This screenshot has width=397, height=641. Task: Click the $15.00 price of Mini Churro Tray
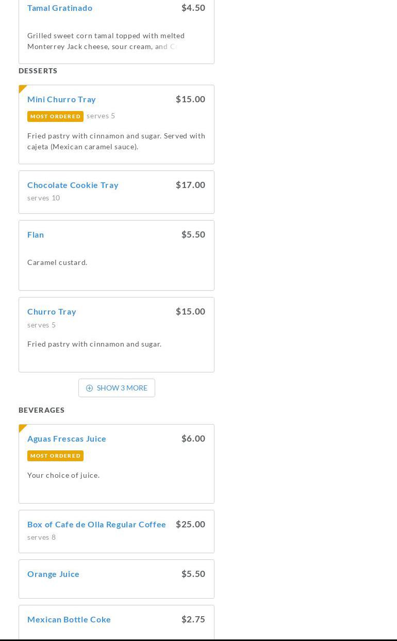coord(190,99)
